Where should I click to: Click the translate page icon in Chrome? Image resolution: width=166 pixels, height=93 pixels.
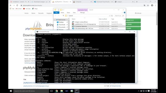coord(144,5)
